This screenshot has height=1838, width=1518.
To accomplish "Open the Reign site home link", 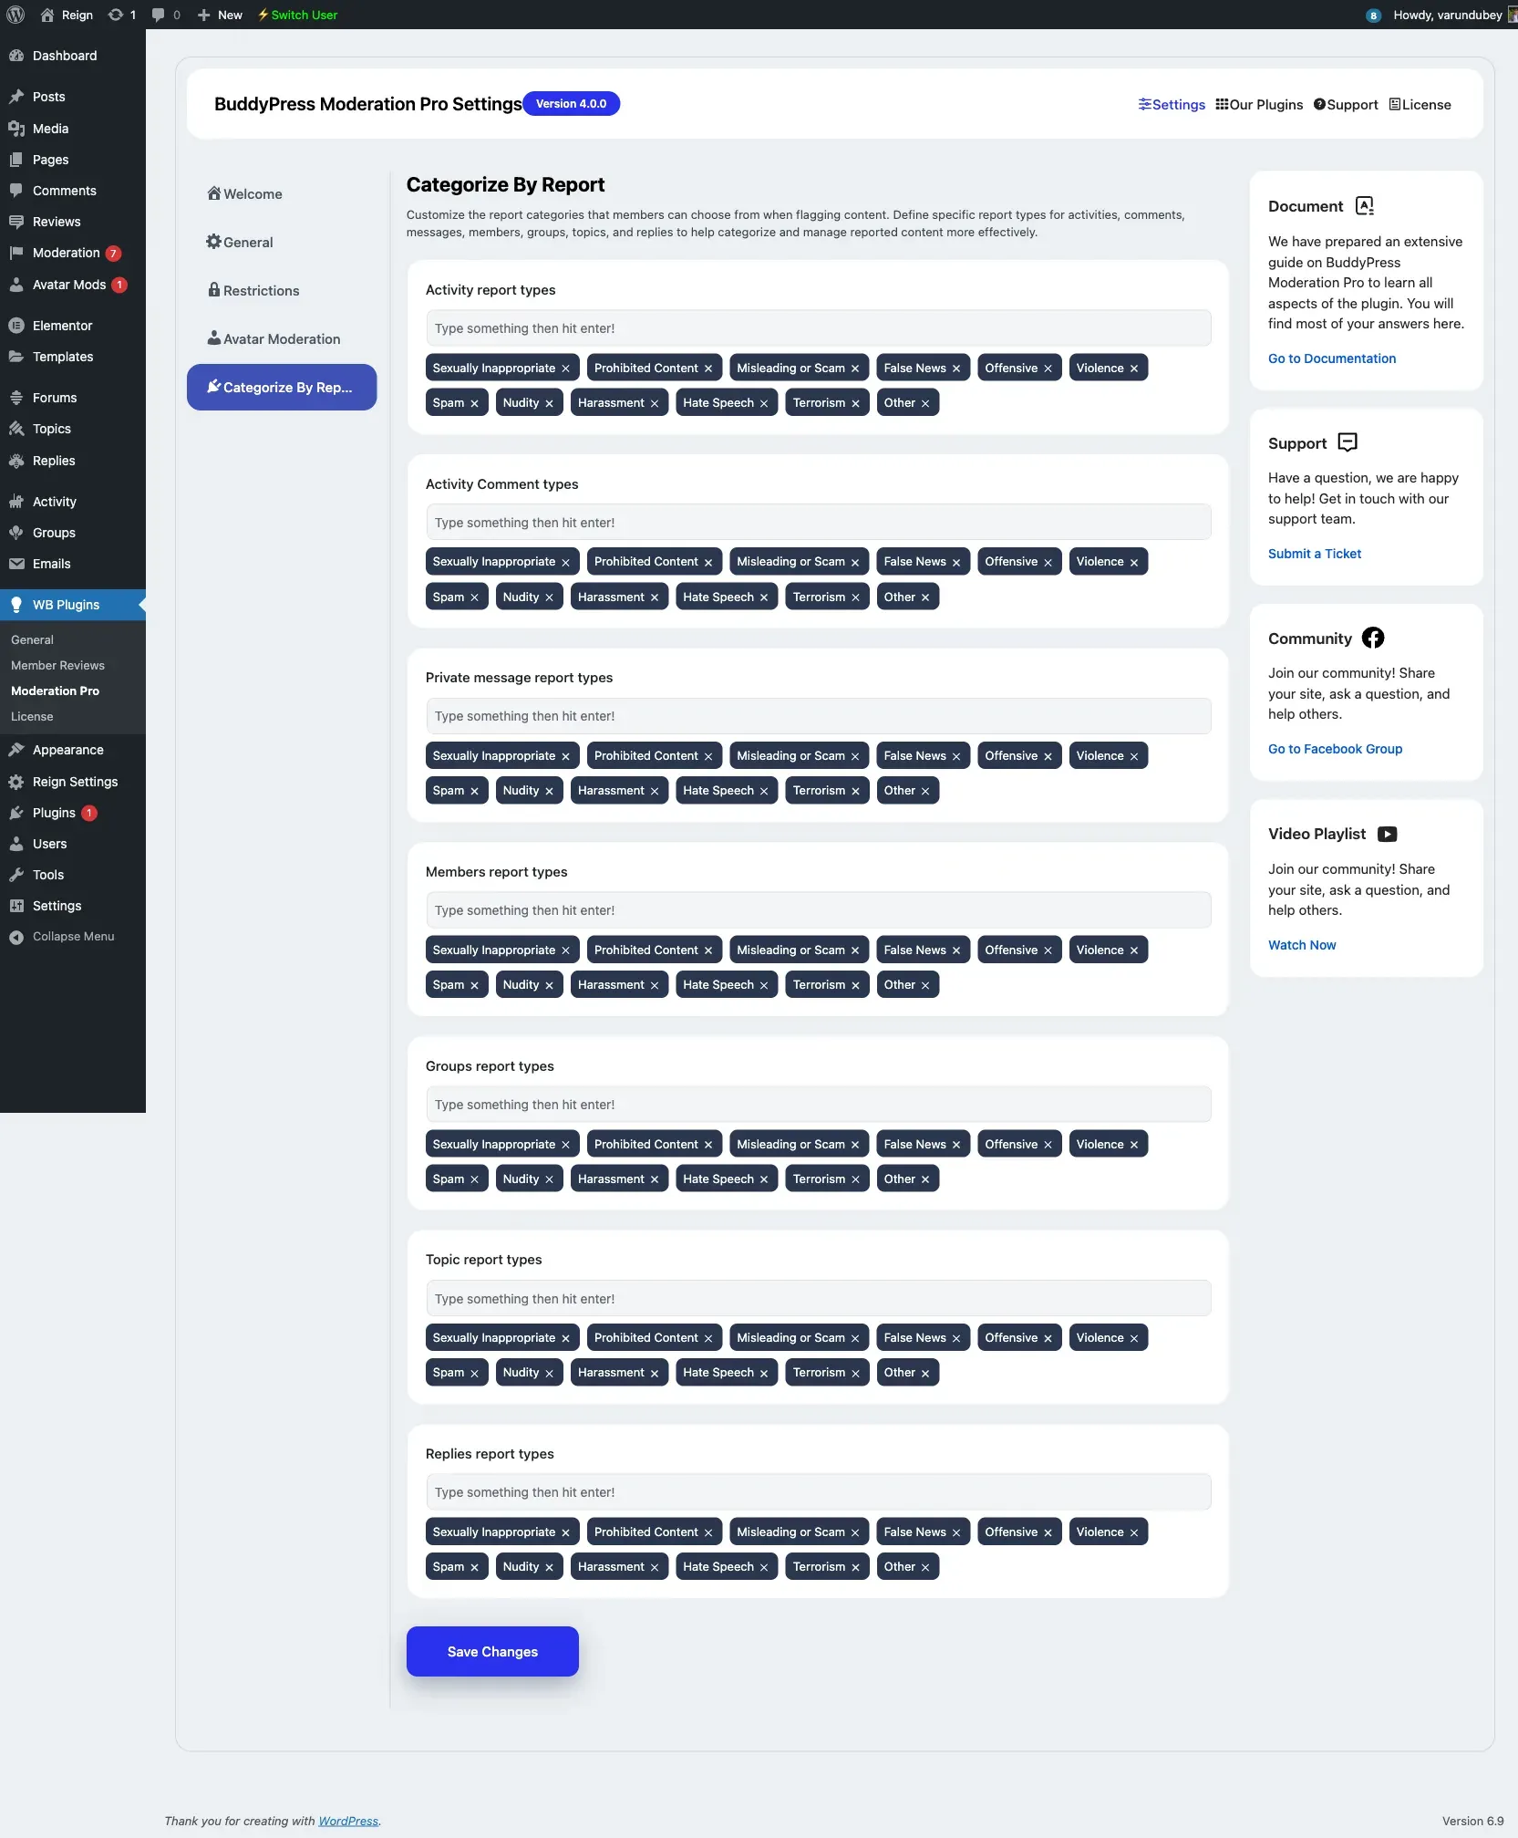I will coord(67,15).
